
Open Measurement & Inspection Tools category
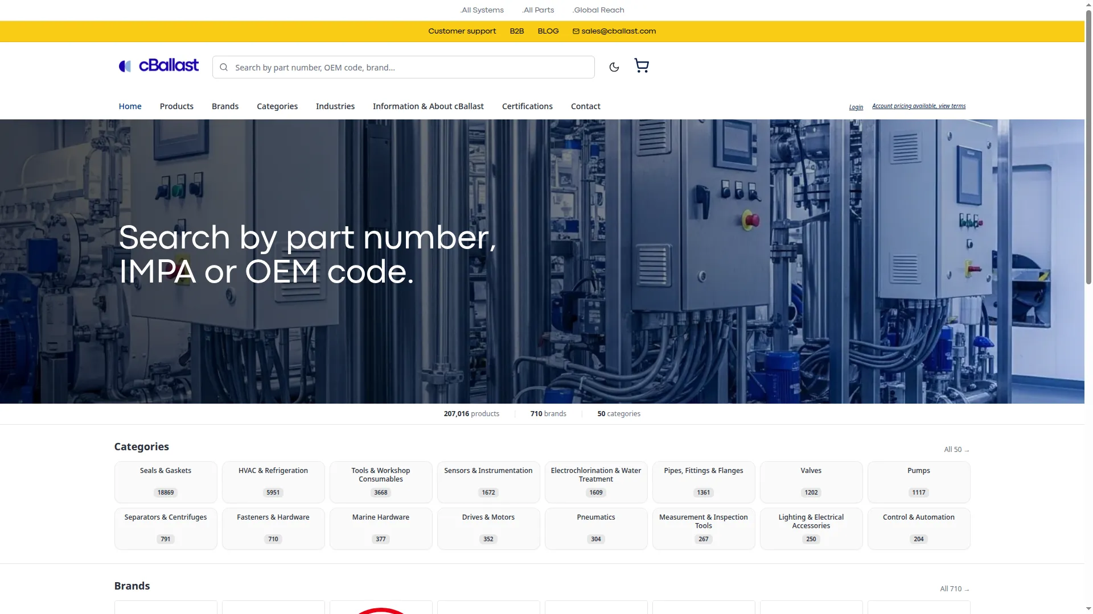click(x=704, y=529)
